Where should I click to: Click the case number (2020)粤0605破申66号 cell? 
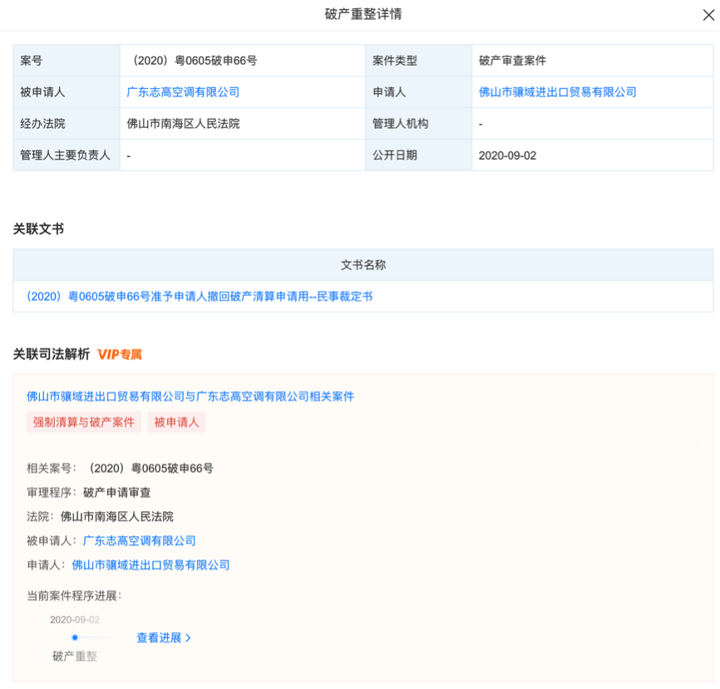pos(243,61)
